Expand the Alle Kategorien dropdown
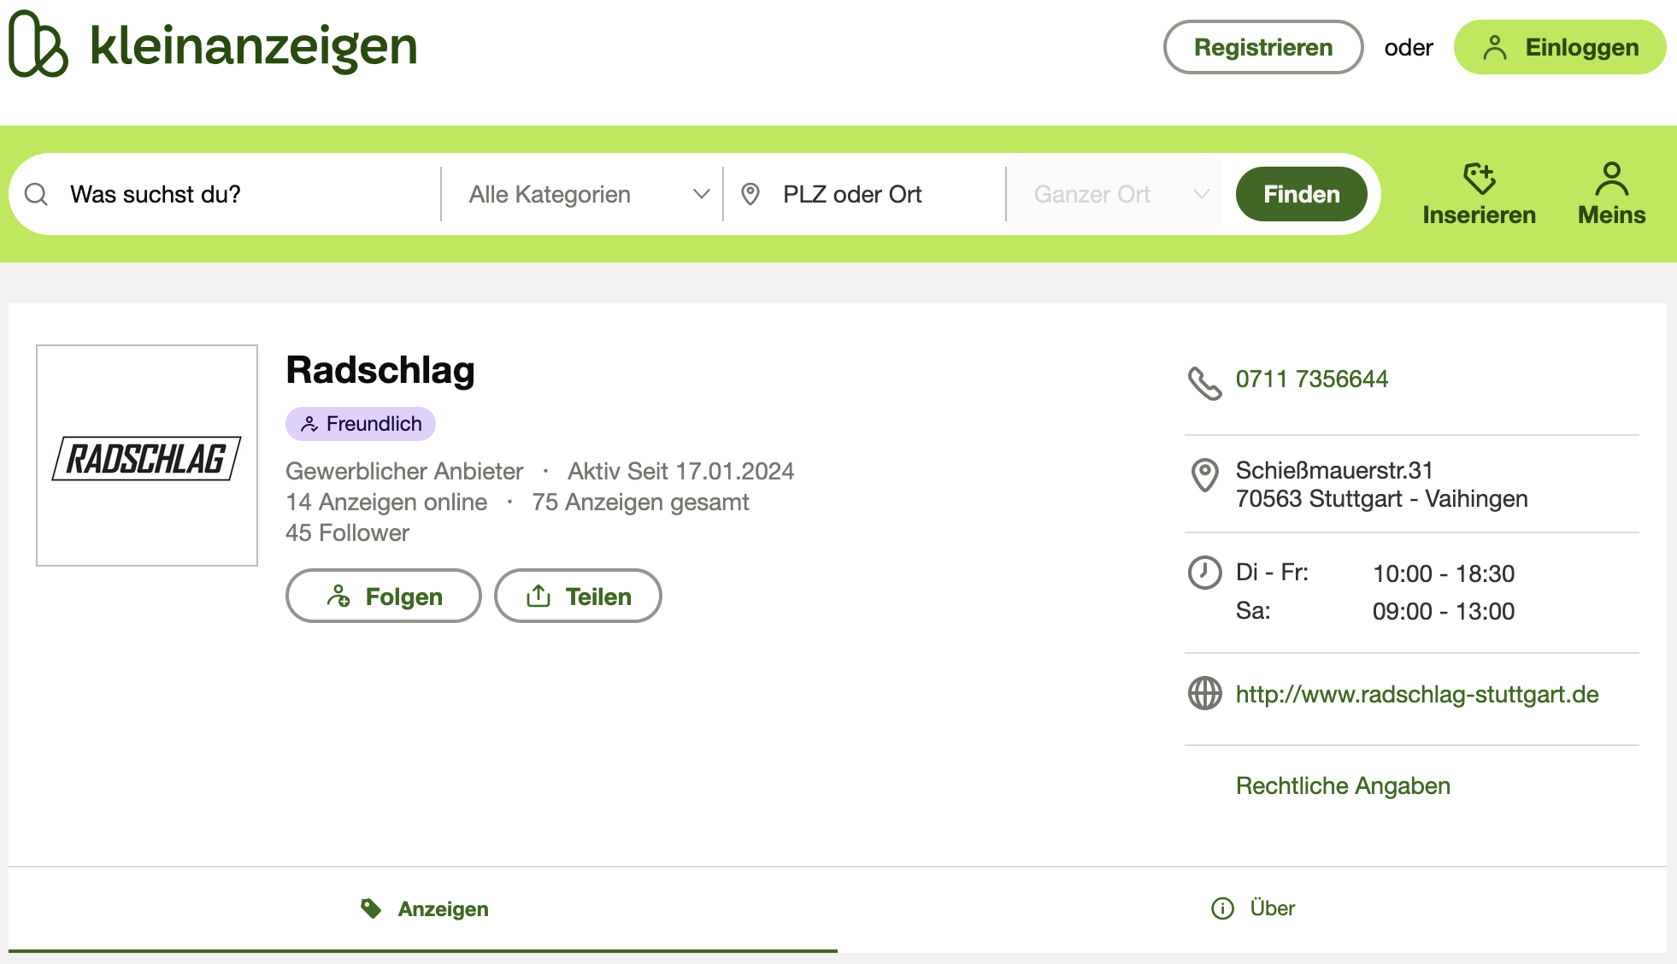Screen dimensions: 1677x964 click(x=588, y=195)
